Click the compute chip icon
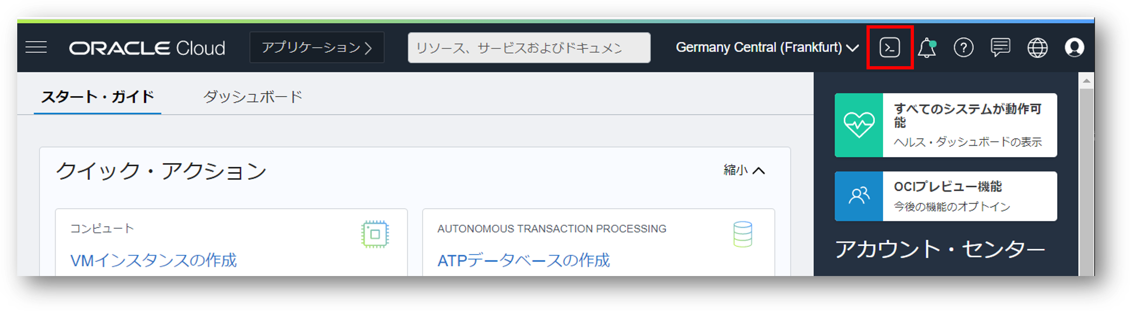The image size is (1130, 311). (375, 234)
